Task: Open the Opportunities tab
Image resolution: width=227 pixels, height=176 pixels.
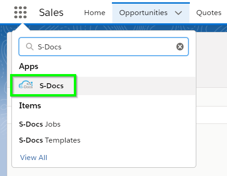Action: coord(144,13)
